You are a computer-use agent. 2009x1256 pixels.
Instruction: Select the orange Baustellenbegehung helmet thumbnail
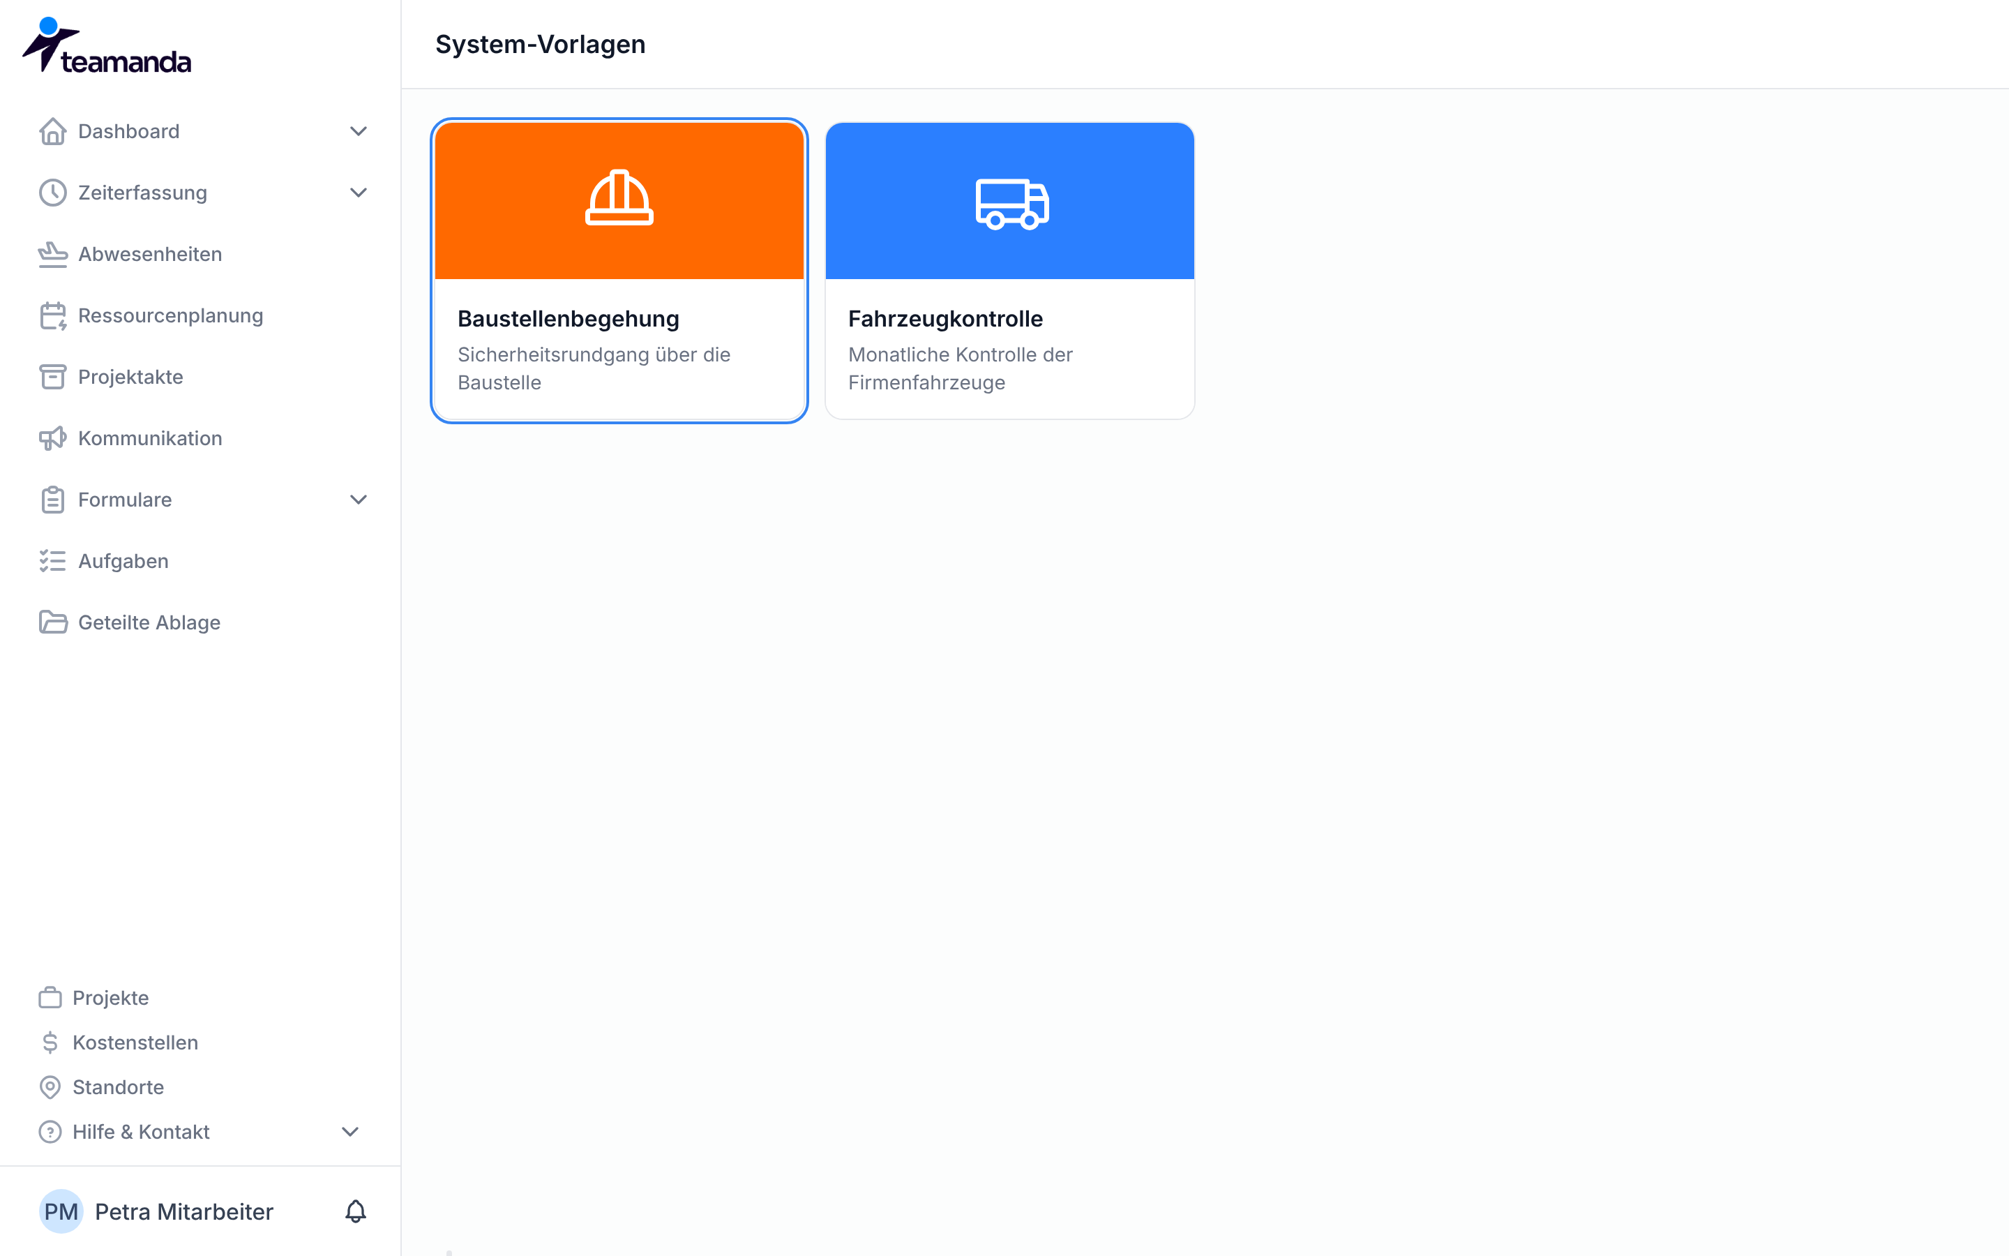pos(619,200)
